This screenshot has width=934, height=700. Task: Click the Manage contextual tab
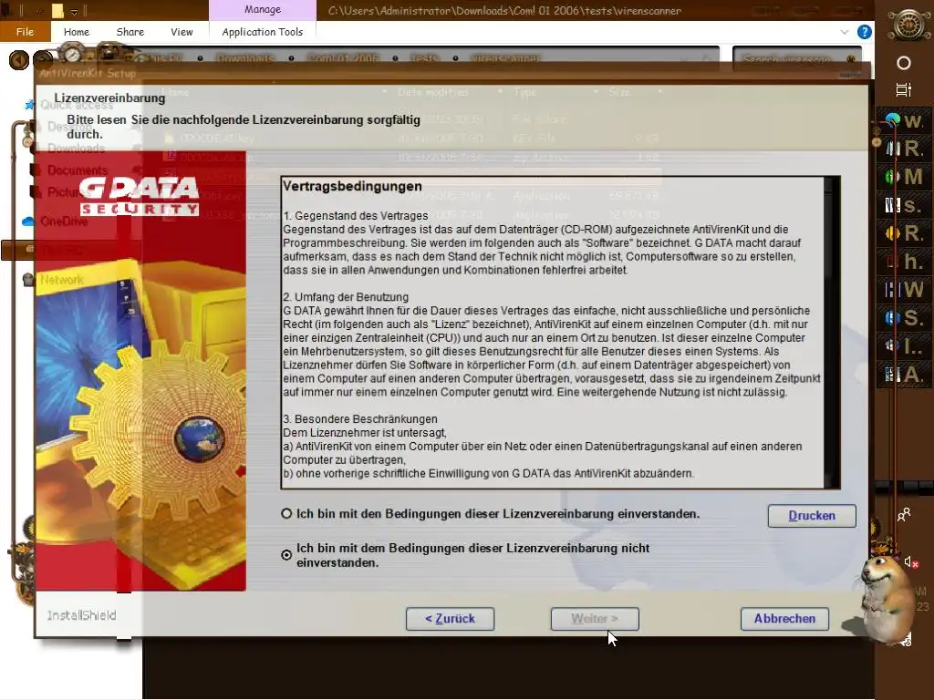click(x=262, y=9)
